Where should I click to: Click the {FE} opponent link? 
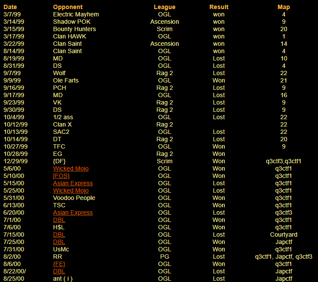[x=59, y=264]
